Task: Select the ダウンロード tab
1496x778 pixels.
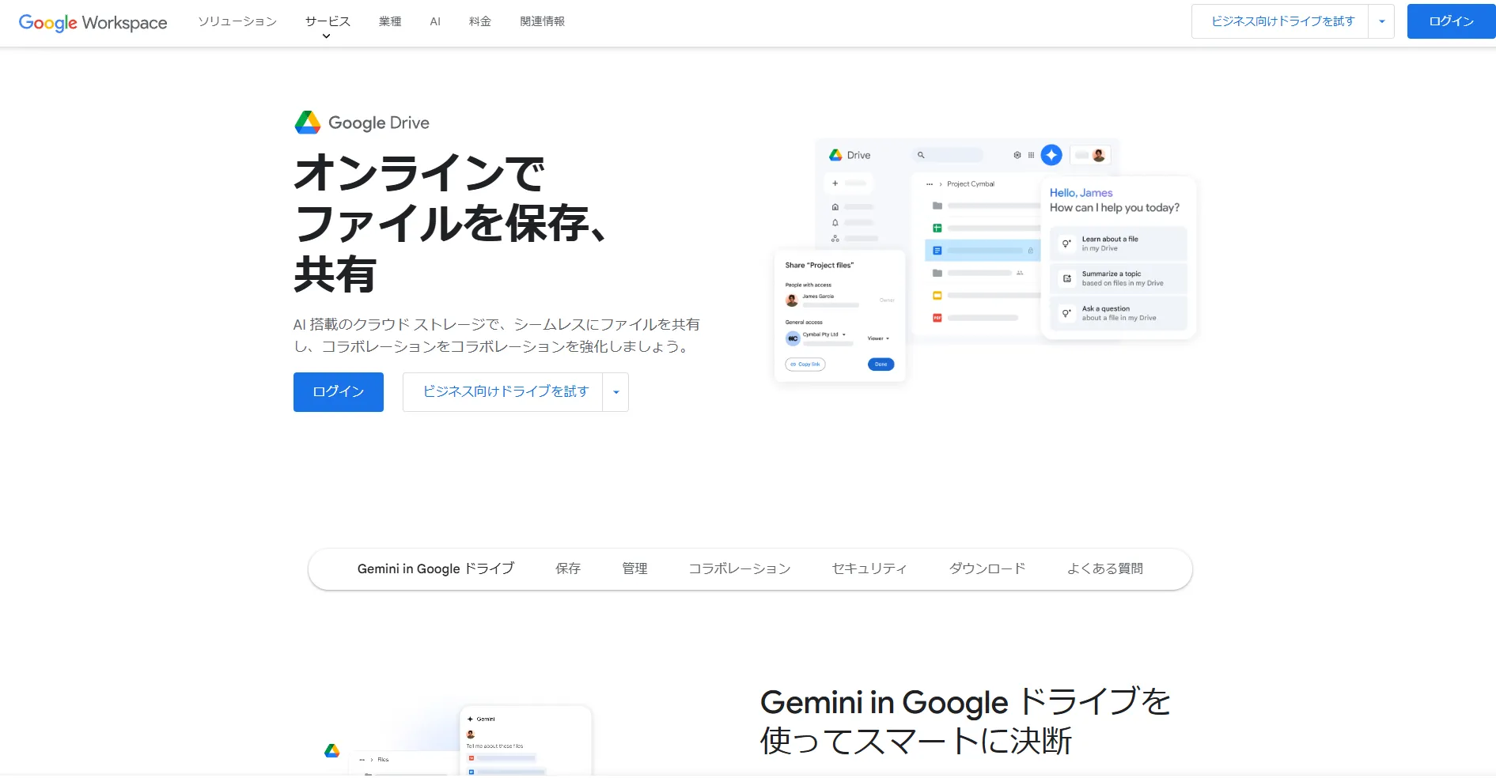Action: click(987, 568)
